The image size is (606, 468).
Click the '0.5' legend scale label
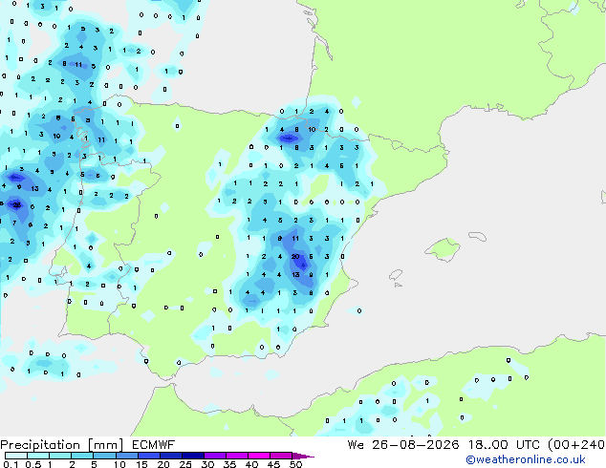tap(33, 464)
